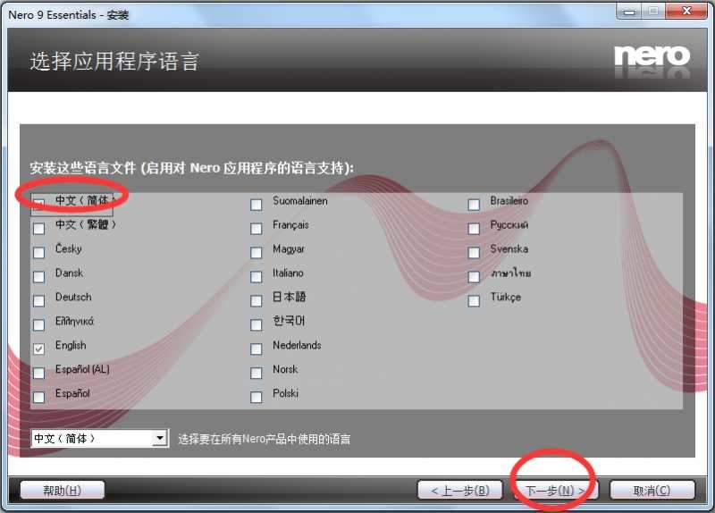Open the product language dropdown arrow
Viewport: 715px width, 513px height.
[x=160, y=439]
